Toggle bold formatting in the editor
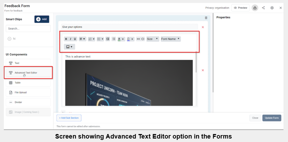The width and height of the screenshot is (288, 142). (x=66, y=39)
